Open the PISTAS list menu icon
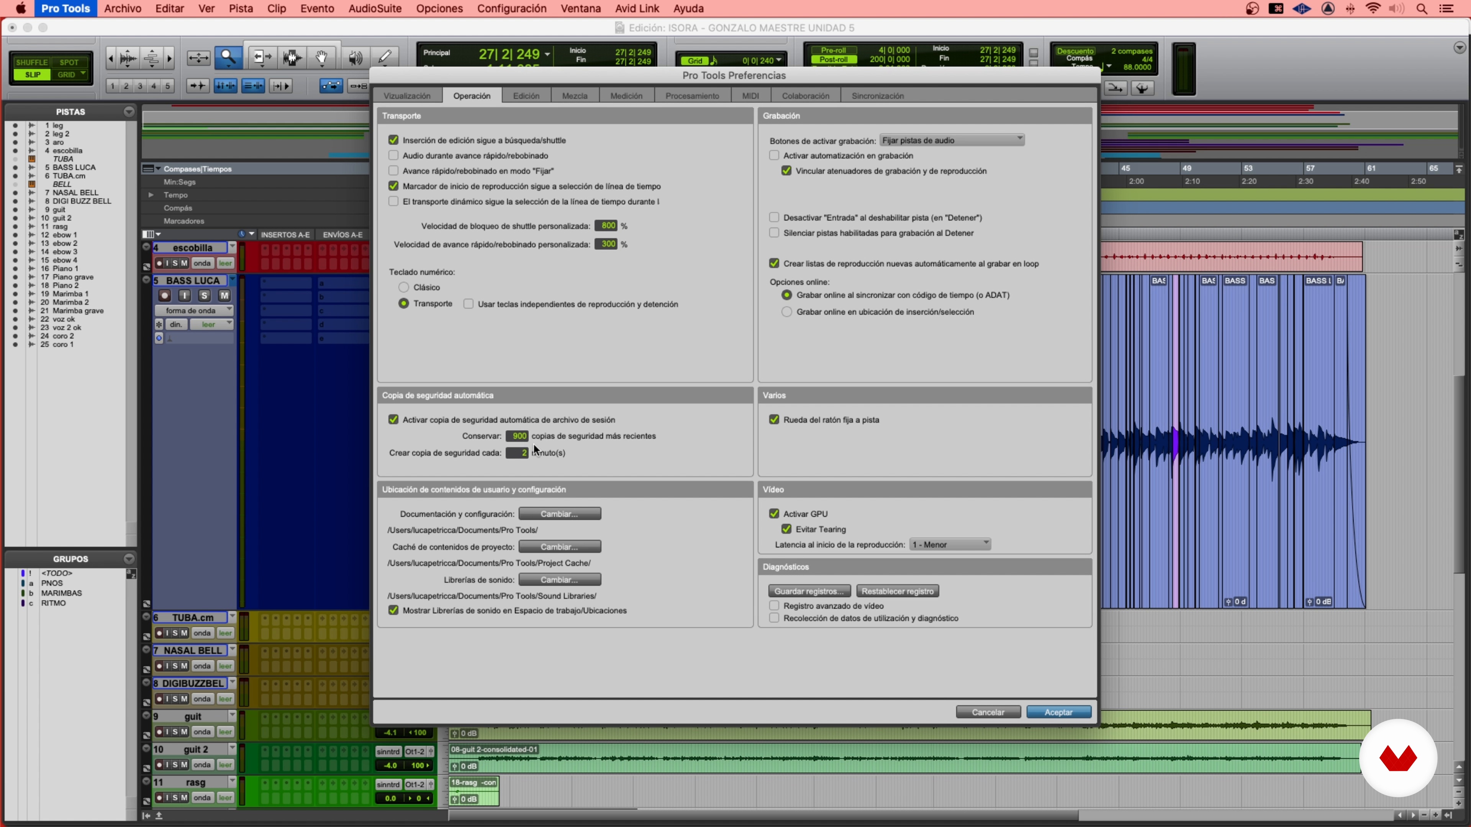1471x827 pixels. pos(129,111)
